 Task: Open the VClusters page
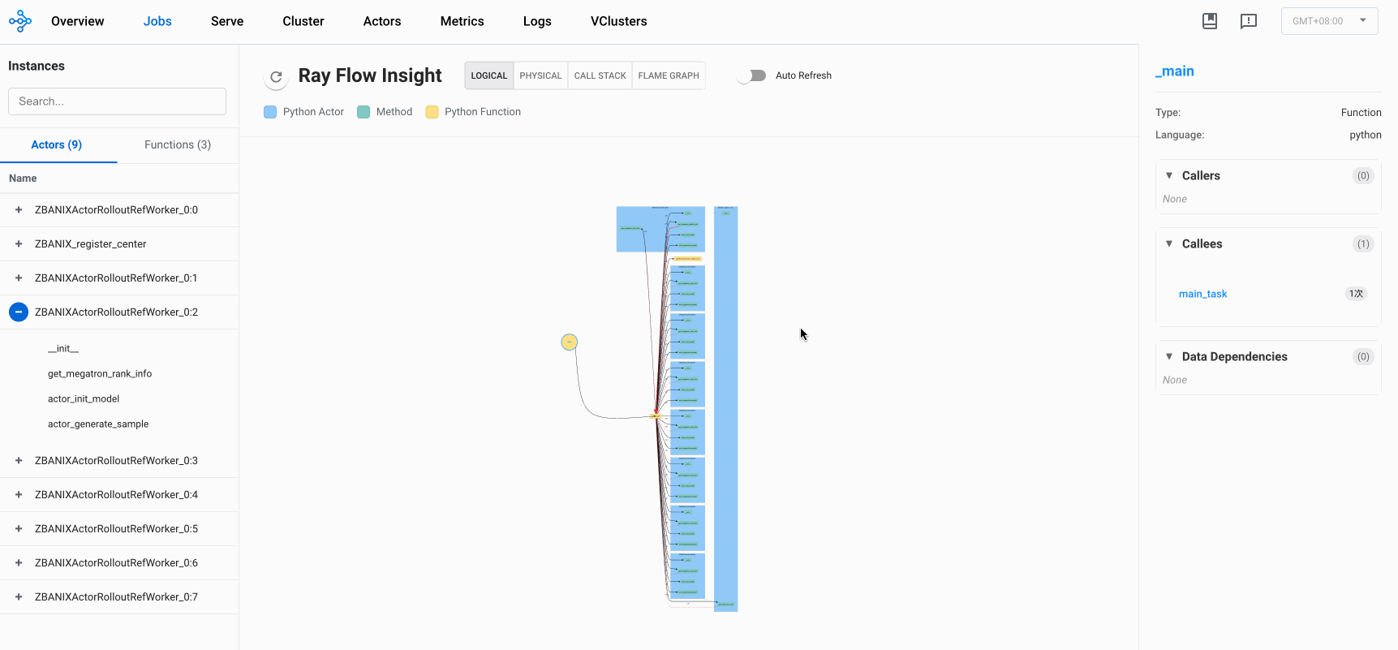coord(619,21)
